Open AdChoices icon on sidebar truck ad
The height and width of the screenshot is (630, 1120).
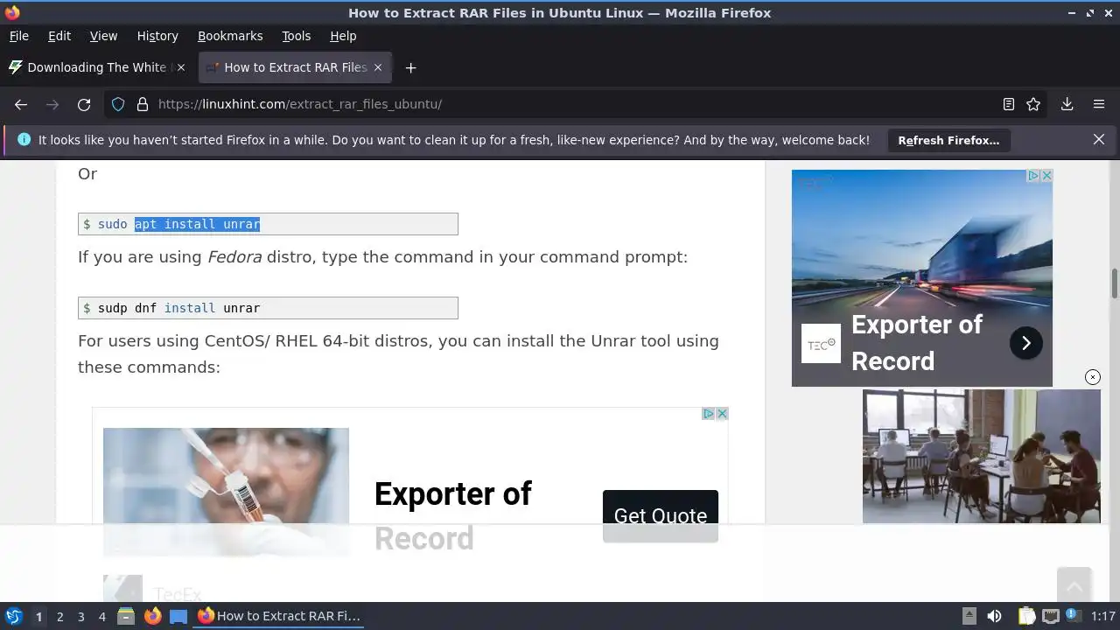[1033, 176]
